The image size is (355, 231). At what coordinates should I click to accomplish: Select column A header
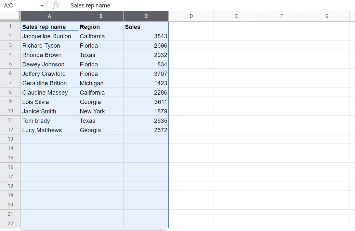(x=49, y=16)
